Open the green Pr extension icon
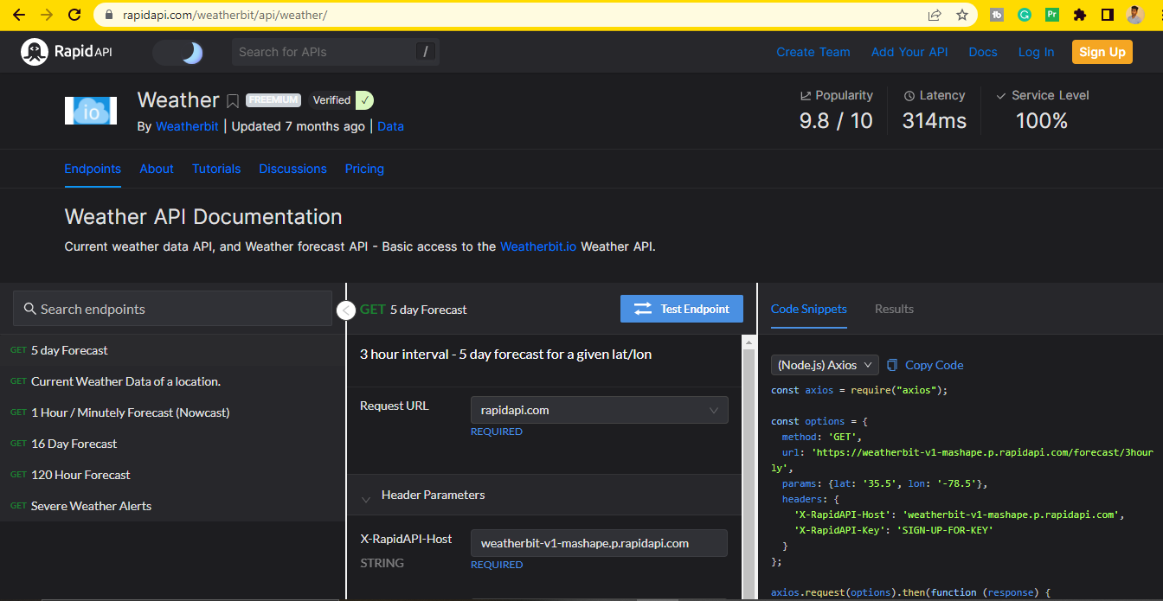The image size is (1163, 601). click(x=1051, y=15)
